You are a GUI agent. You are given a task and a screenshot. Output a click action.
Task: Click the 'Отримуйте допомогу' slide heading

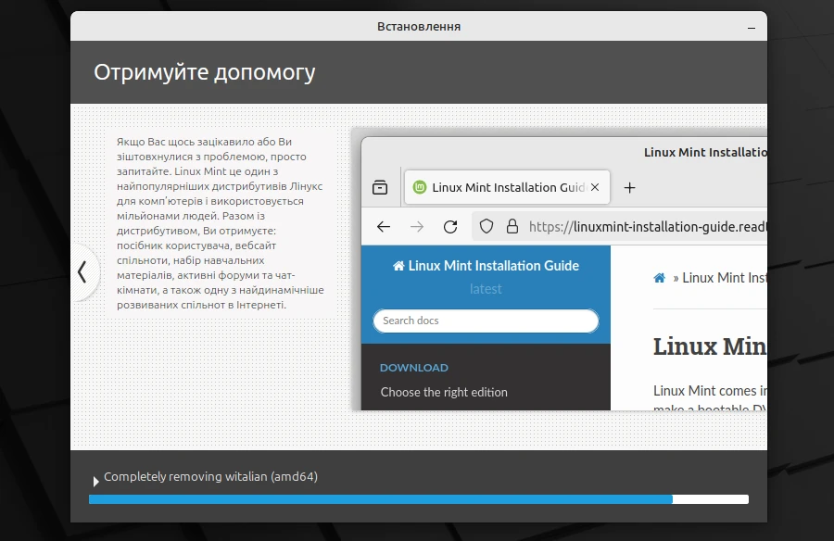[205, 72]
